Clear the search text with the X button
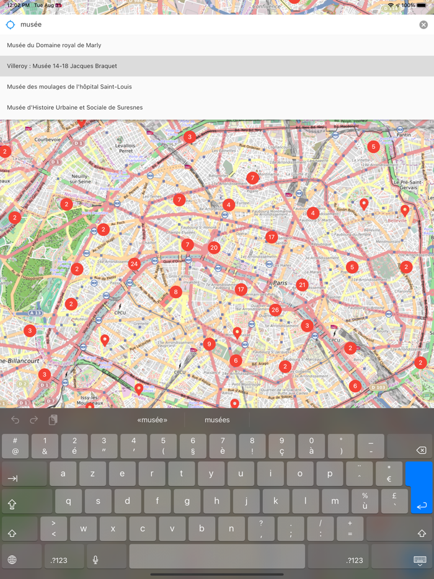434x579 pixels. pos(423,25)
